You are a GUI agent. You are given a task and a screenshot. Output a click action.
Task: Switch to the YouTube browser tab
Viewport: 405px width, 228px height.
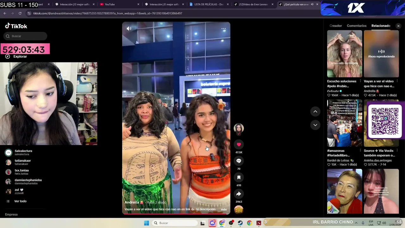120,4
